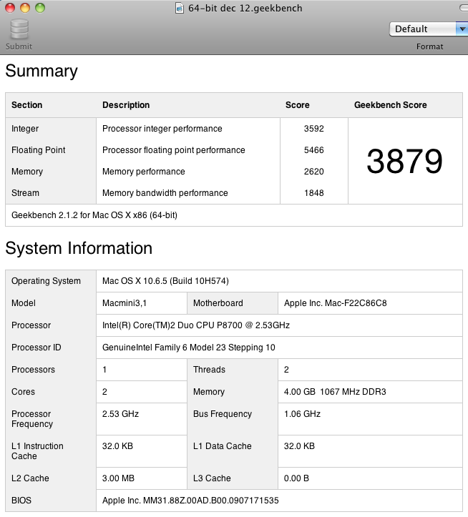This screenshot has height=517, width=468.
Task: Click the window title '64-bit dec 12.geekbench'
Action: pyautogui.click(x=245, y=8)
